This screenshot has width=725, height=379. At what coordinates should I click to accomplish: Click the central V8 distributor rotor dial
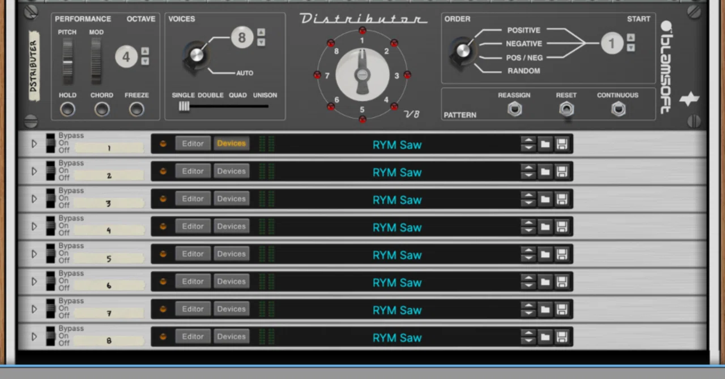point(362,75)
